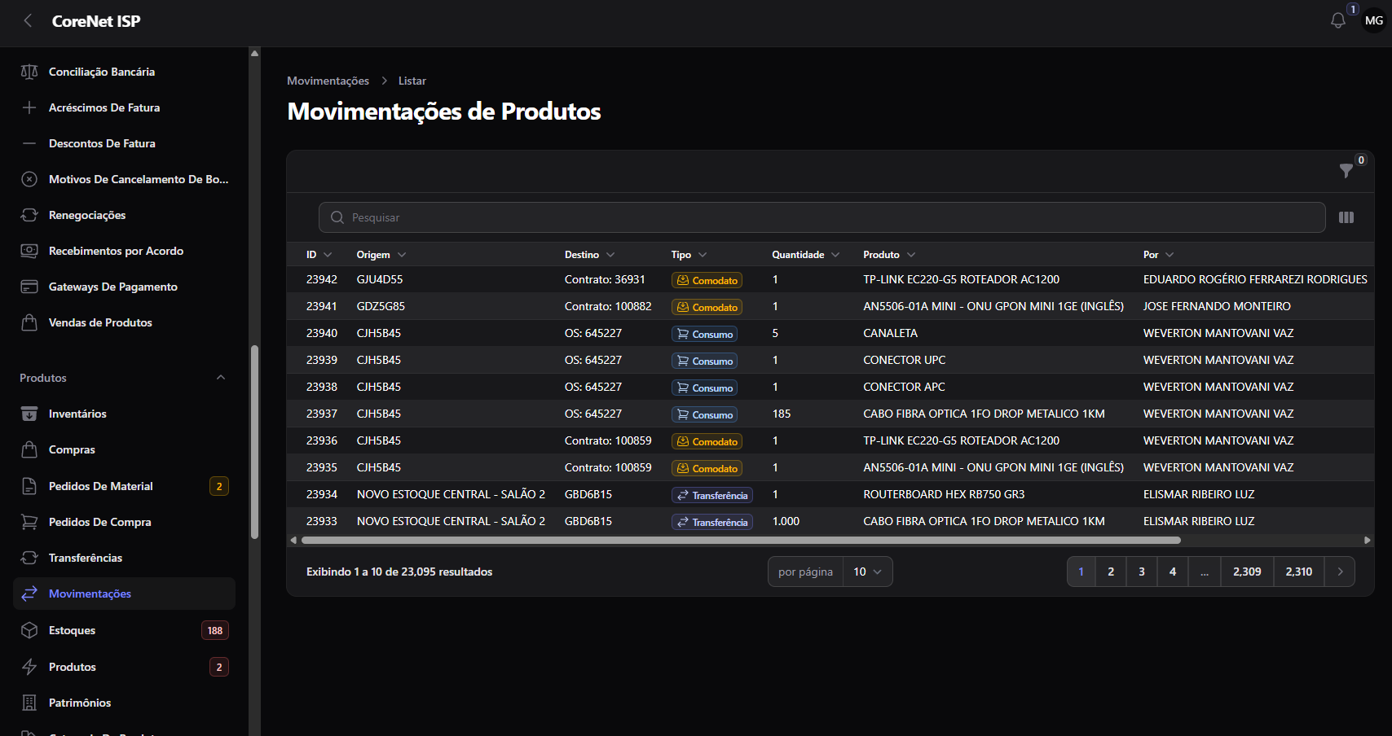Screen dimensions: 1392x736
Task: Click the Patrimônios building icon
Action: pos(29,703)
